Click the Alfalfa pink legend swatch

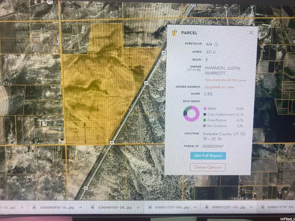(x=205, y=109)
